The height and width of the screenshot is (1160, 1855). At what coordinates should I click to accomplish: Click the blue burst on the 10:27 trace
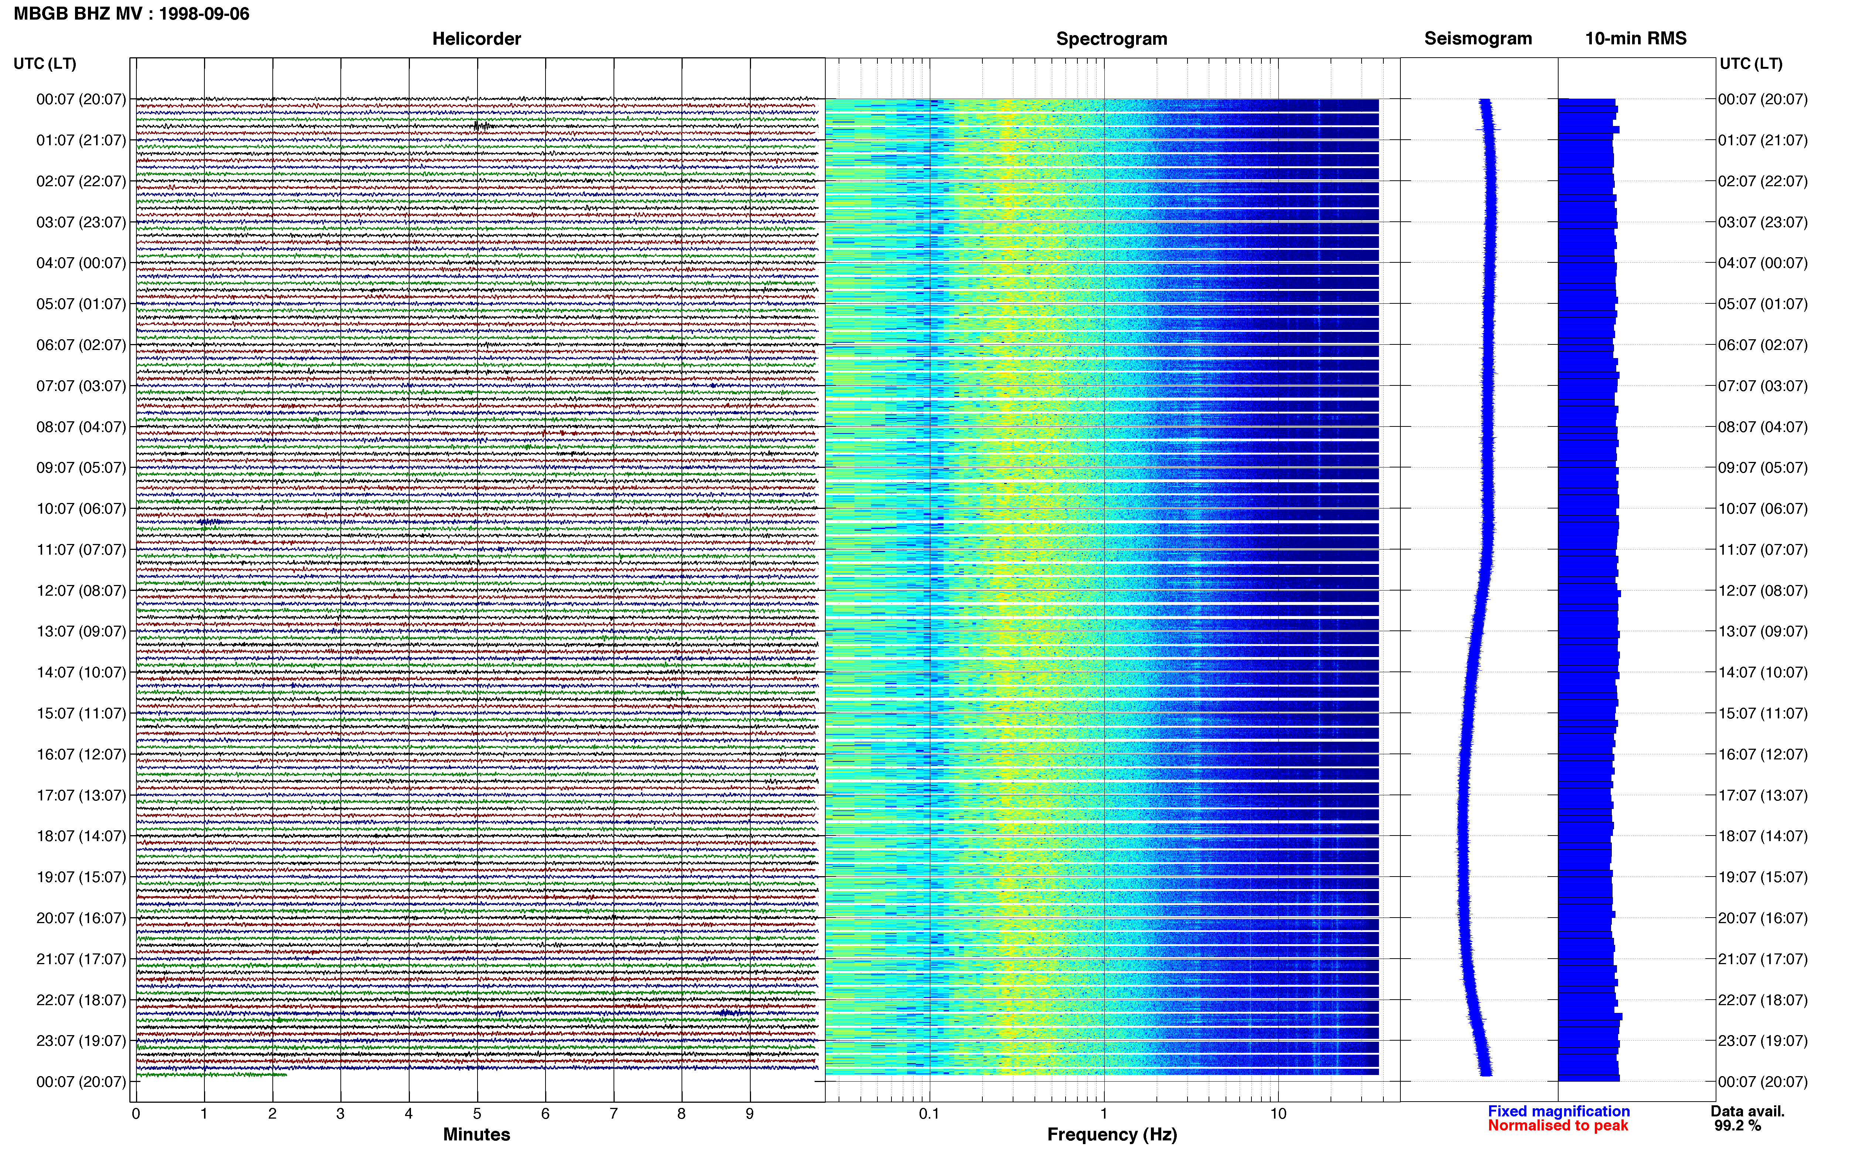pyautogui.click(x=210, y=522)
